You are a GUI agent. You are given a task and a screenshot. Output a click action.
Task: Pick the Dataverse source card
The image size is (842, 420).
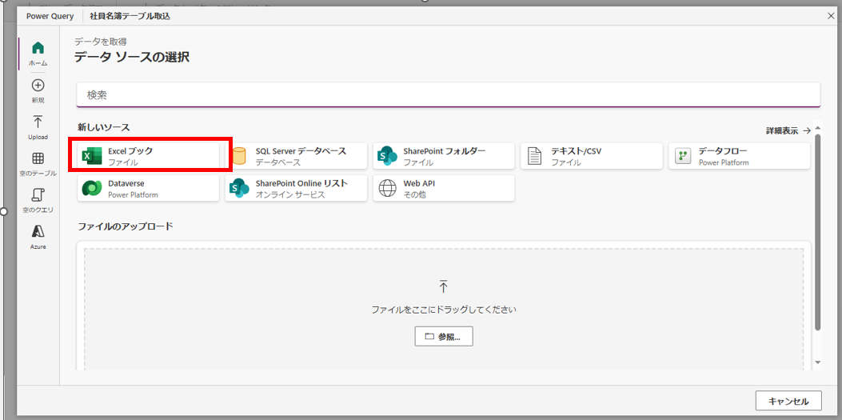click(148, 189)
